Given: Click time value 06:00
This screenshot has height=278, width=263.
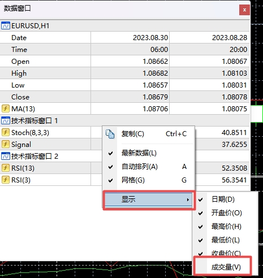Looking at the screenshot, I should click(159, 50).
